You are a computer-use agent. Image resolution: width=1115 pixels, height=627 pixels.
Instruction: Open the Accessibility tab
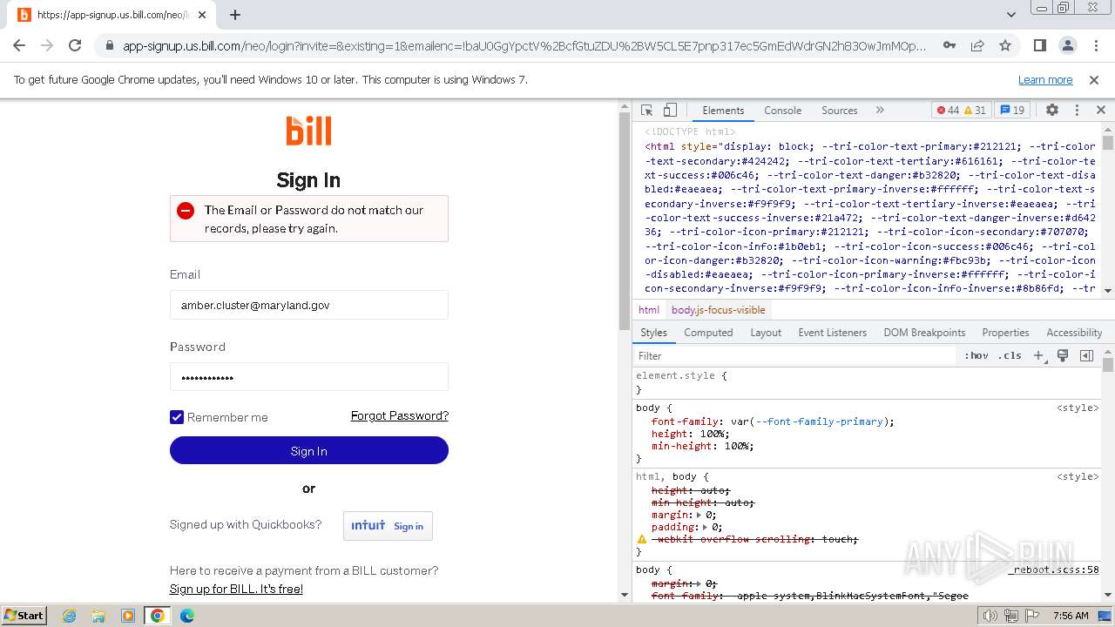coord(1074,333)
